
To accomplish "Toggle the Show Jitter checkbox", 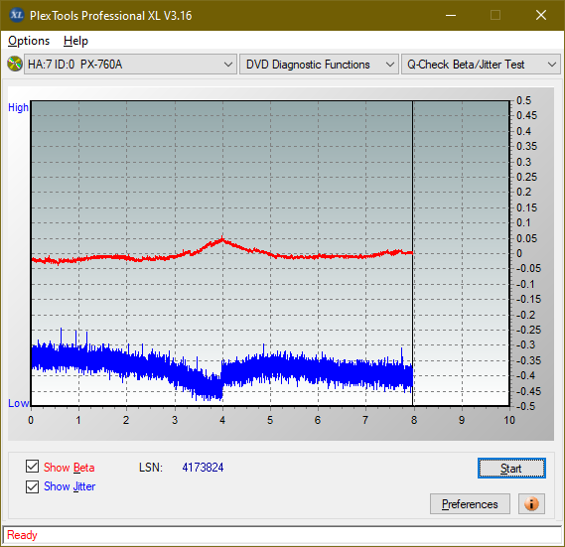I will click(x=32, y=486).
